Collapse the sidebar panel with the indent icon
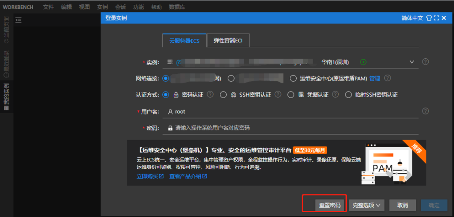 tap(18, 19)
